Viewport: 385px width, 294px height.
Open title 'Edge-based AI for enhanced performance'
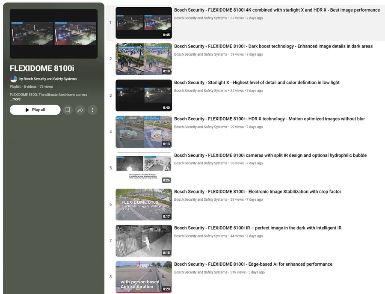253,264
